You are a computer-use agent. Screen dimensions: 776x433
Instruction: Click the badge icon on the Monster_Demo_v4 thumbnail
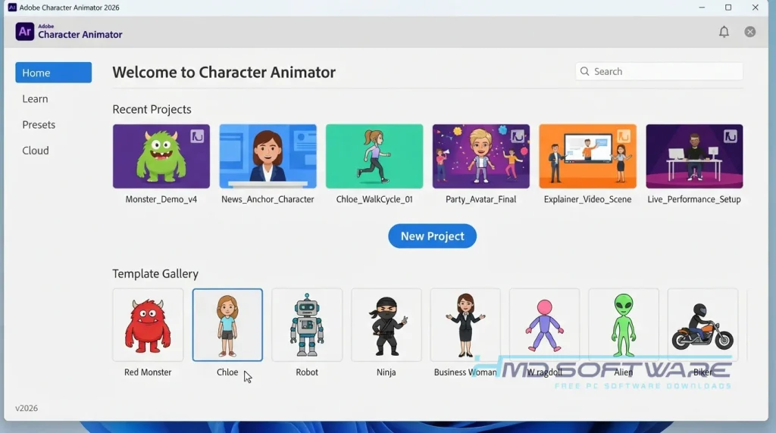197,136
